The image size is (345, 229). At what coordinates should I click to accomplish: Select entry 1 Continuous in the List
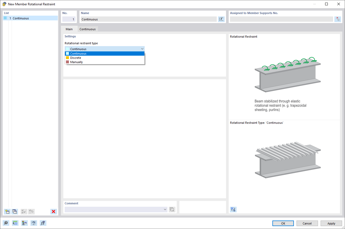coord(21,18)
